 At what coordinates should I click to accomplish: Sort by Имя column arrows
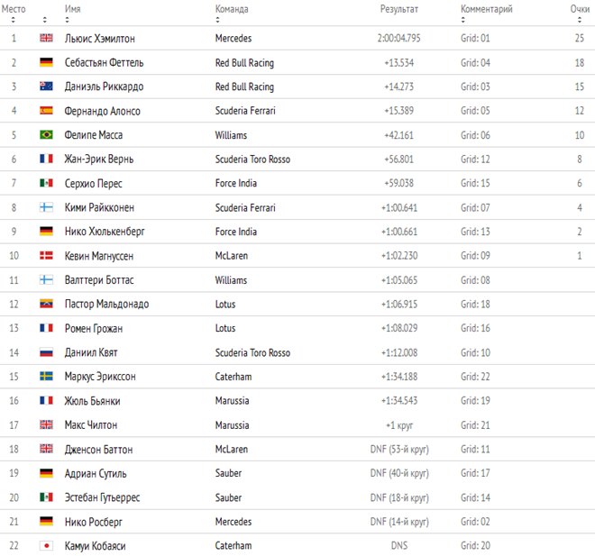pos(68,20)
